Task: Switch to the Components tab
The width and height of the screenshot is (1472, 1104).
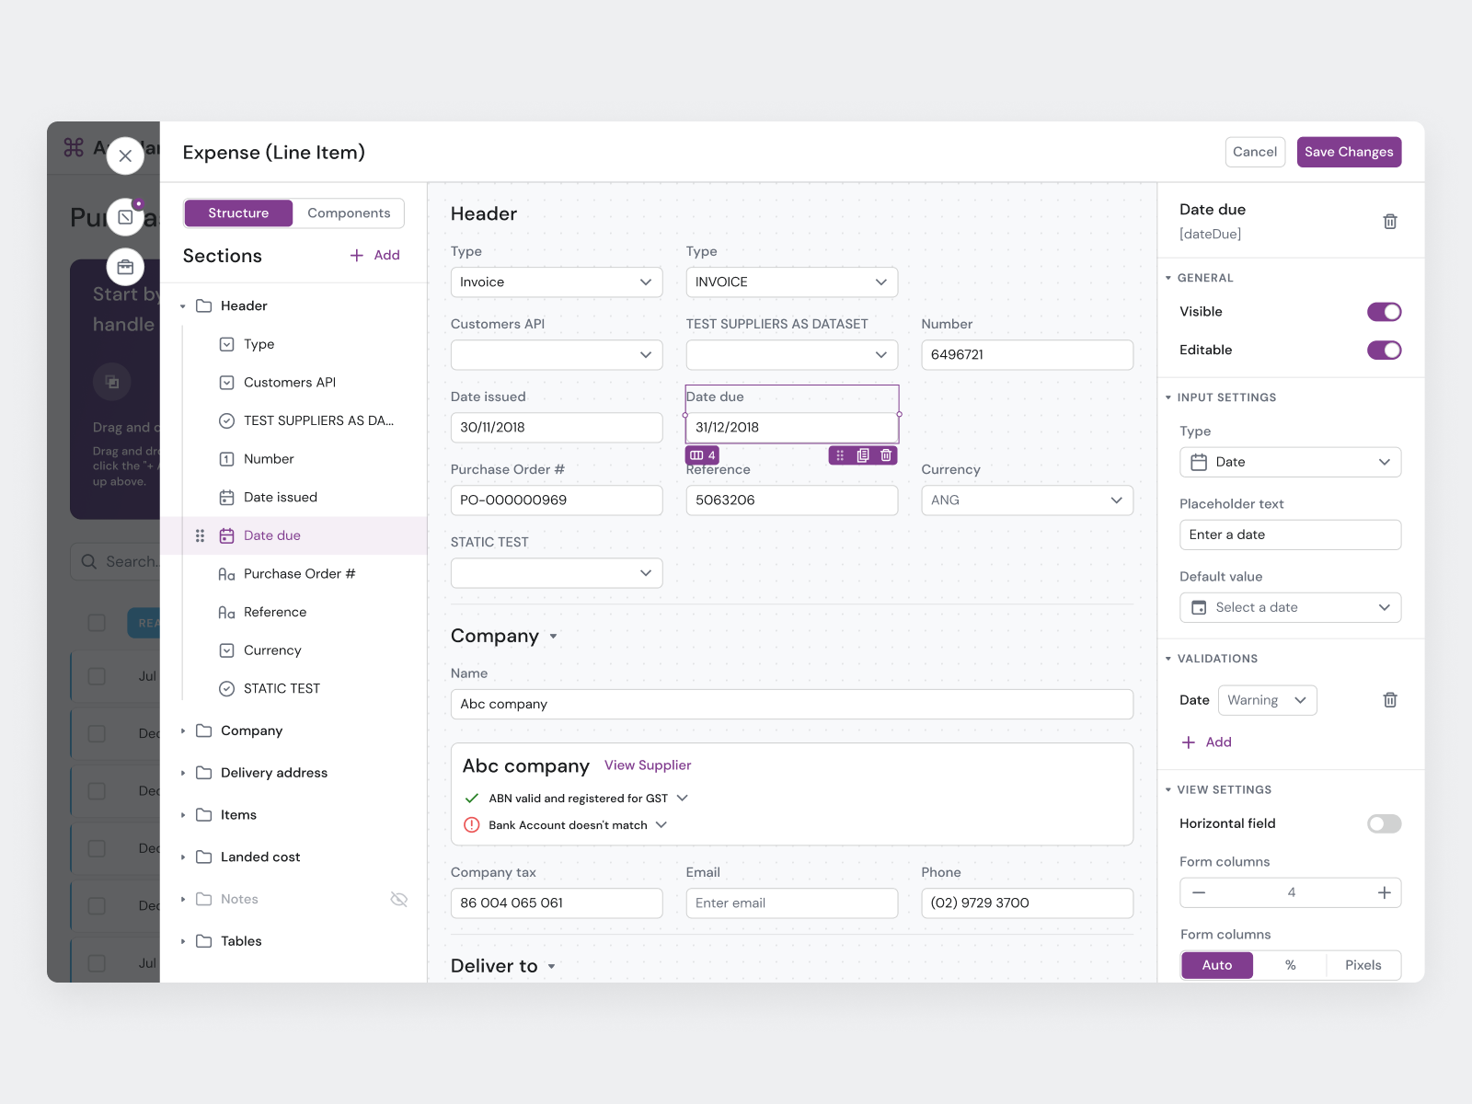Action: (349, 213)
